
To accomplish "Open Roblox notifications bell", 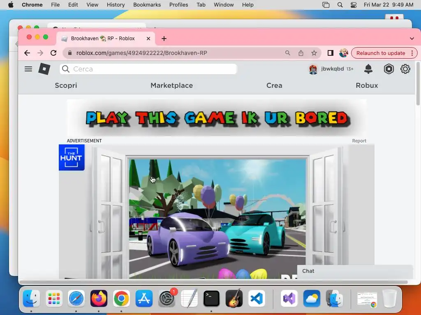I will 368,69.
